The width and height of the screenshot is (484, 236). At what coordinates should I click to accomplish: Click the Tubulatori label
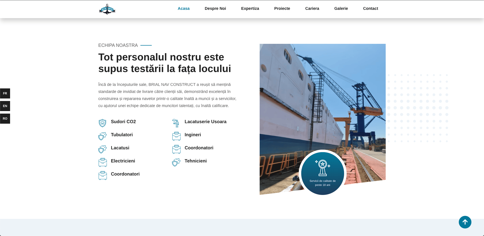click(x=122, y=135)
